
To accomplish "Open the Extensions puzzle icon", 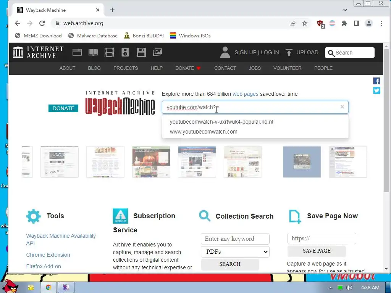I will pos(344,23).
